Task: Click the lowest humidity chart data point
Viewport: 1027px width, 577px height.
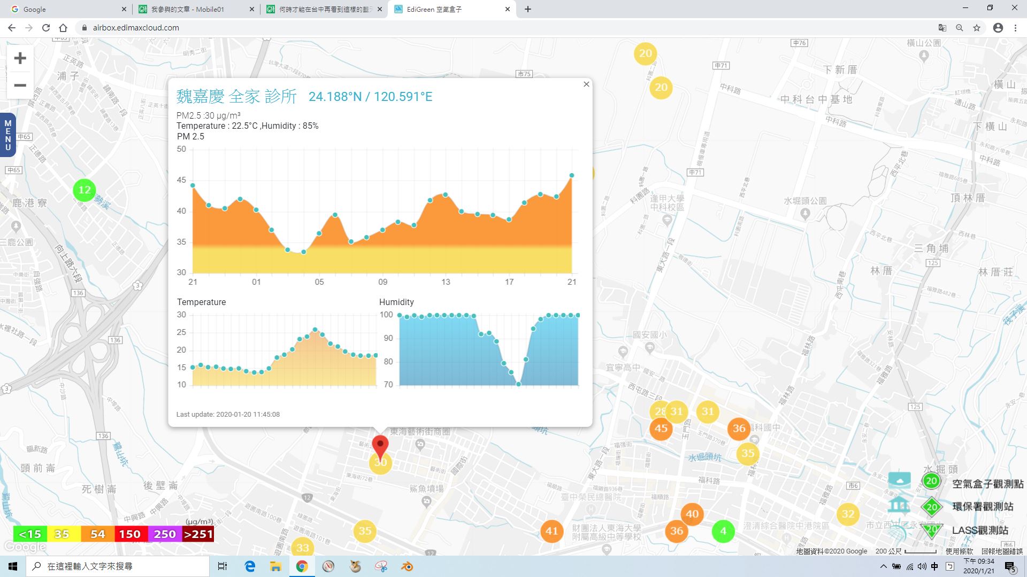Action: (518, 384)
